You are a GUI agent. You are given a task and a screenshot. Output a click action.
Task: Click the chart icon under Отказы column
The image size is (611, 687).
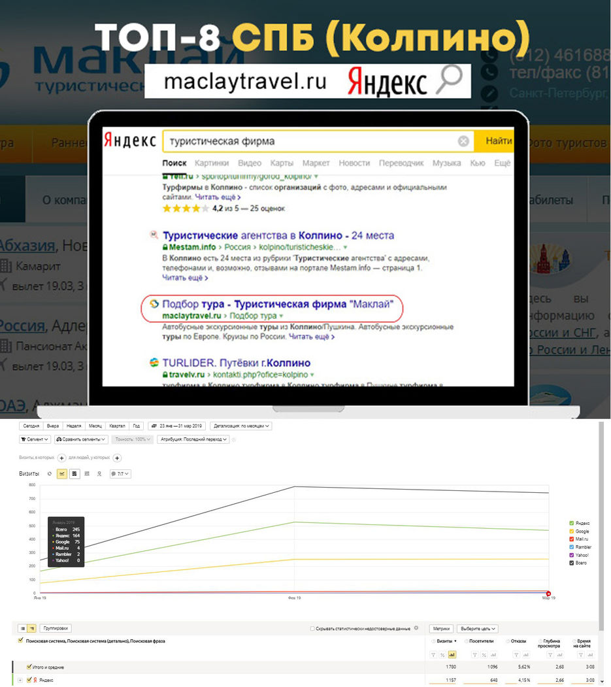526,655
